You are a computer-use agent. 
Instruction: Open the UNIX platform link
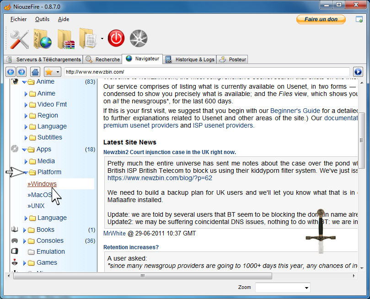36,206
